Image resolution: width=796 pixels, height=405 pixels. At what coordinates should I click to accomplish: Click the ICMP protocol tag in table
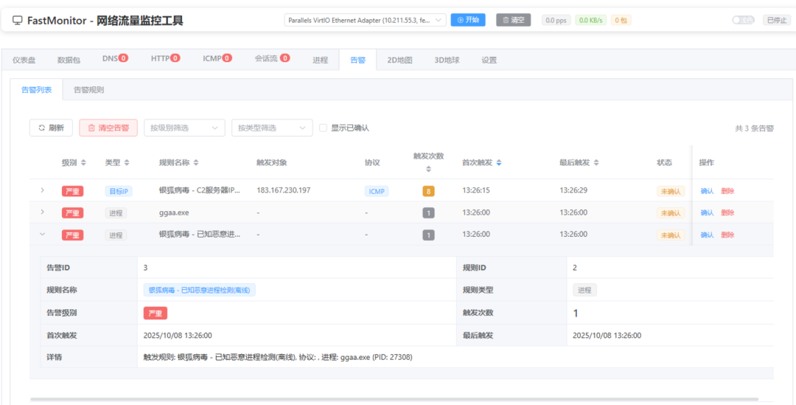point(377,191)
